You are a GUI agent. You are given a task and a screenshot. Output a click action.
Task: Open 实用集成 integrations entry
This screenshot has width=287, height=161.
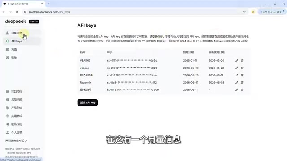[17, 116]
